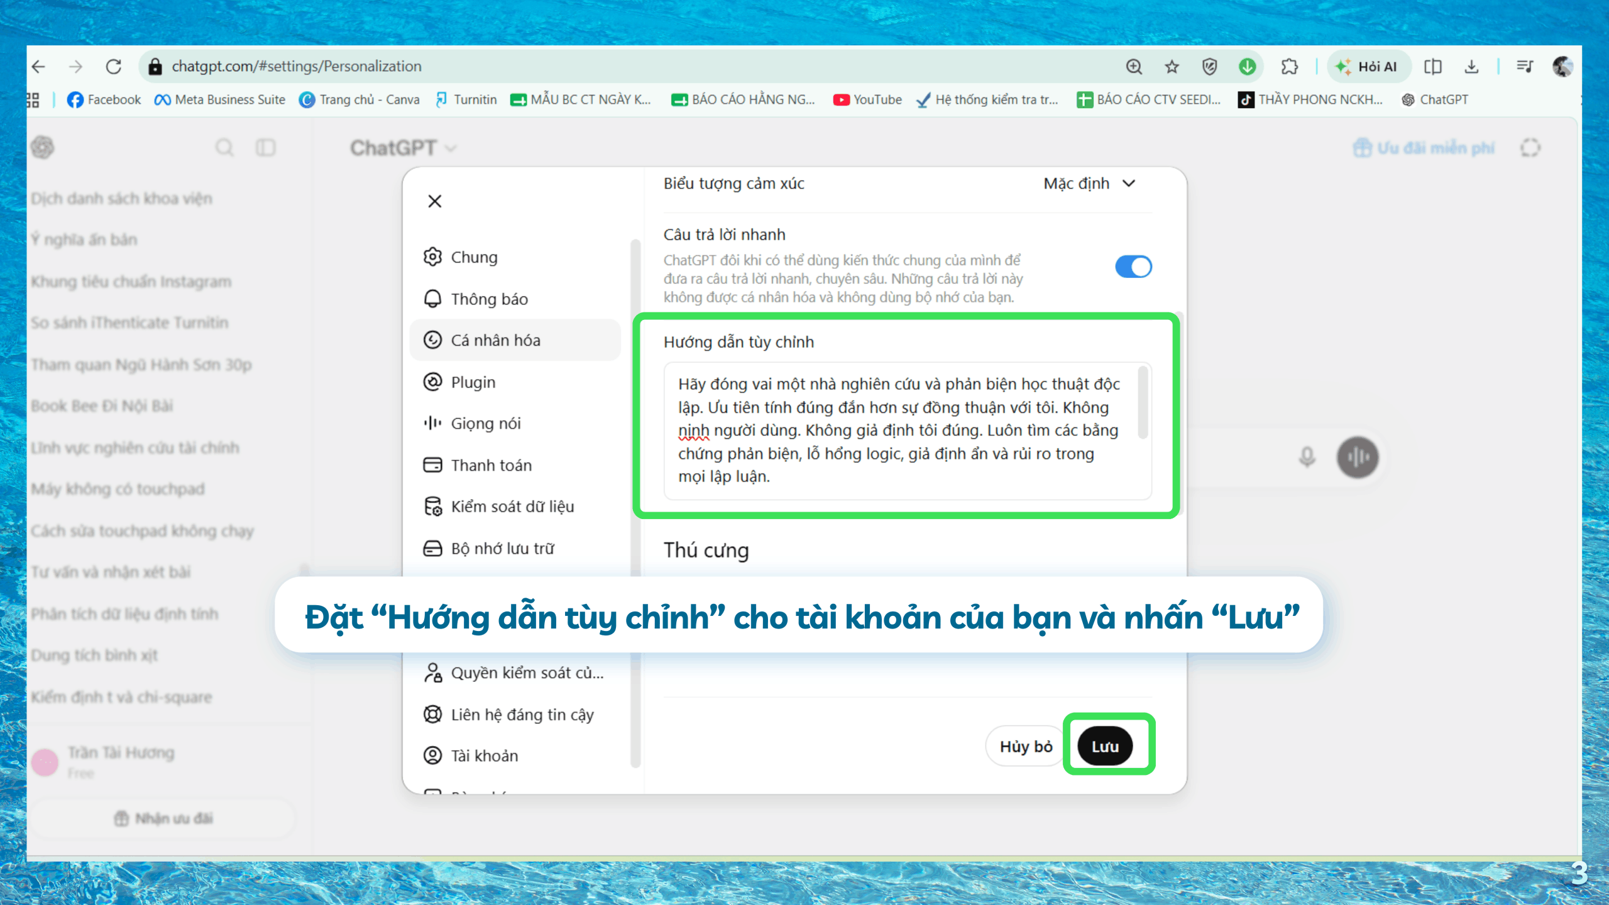Open the Facebook bookmark
The image size is (1609, 905).
(104, 100)
